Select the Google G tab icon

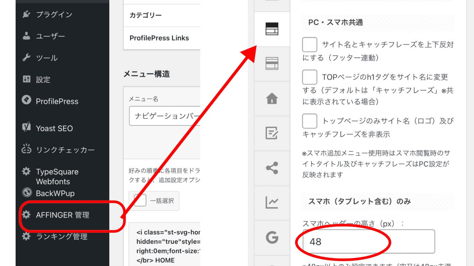click(272, 238)
